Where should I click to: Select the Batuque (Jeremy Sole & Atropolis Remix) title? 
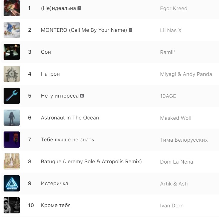pyautogui.click(x=91, y=161)
